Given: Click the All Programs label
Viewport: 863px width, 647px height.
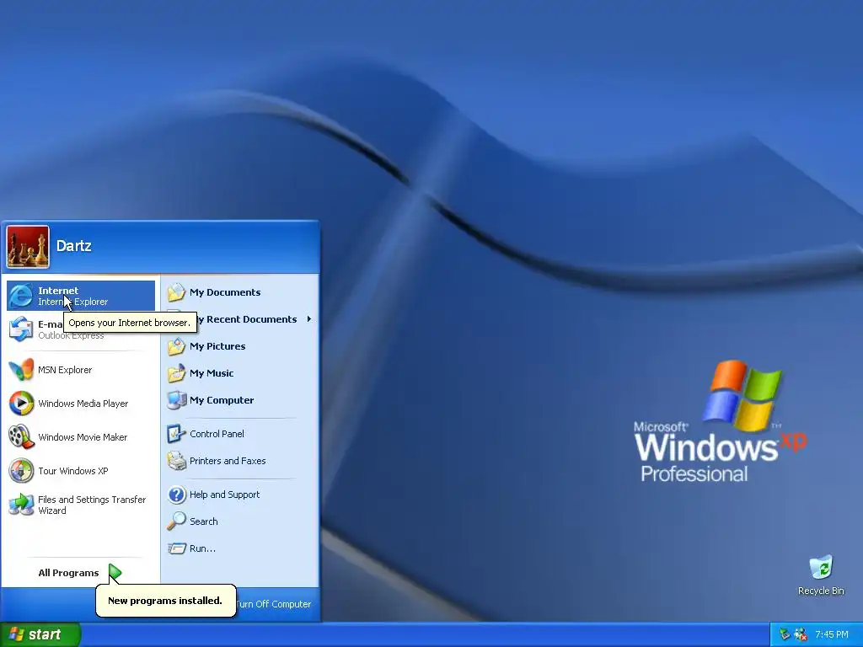Looking at the screenshot, I should click(x=68, y=573).
